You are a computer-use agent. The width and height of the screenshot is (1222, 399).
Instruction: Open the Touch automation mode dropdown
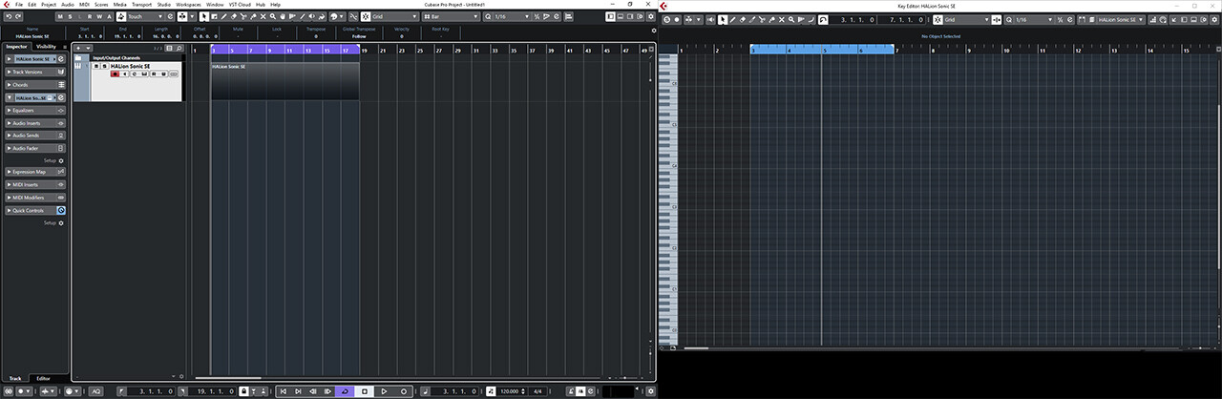pyautogui.click(x=144, y=16)
